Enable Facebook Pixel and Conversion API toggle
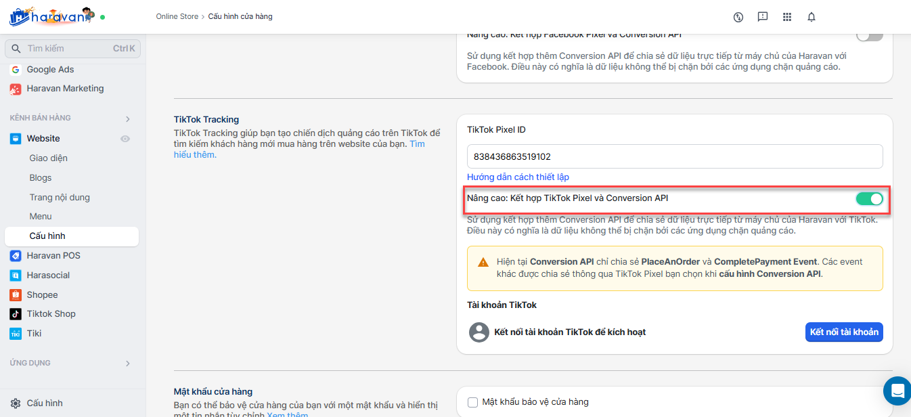911x417 pixels. tap(870, 35)
